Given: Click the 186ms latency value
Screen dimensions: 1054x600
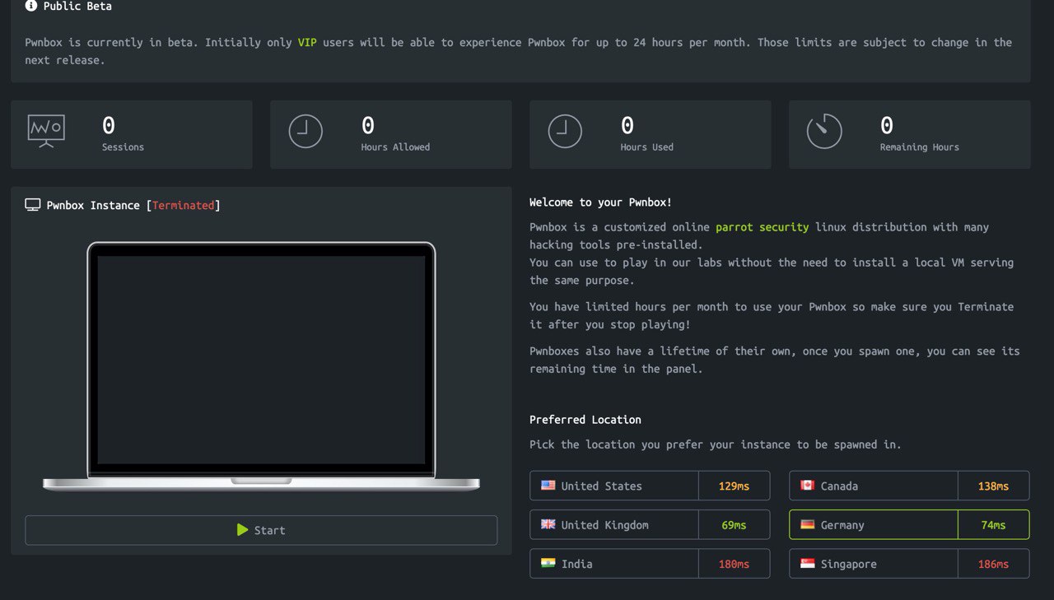Looking at the screenshot, I should tap(993, 564).
